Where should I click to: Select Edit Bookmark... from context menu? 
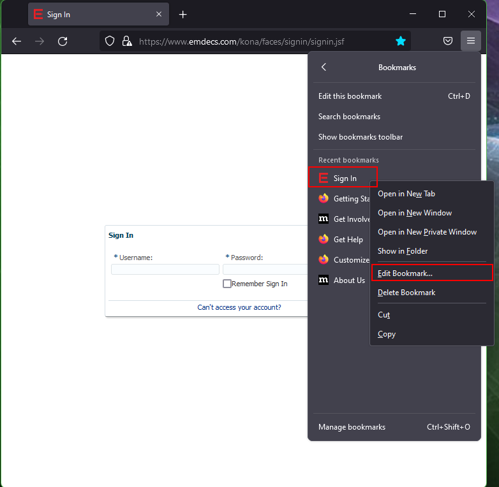[432, 273]
